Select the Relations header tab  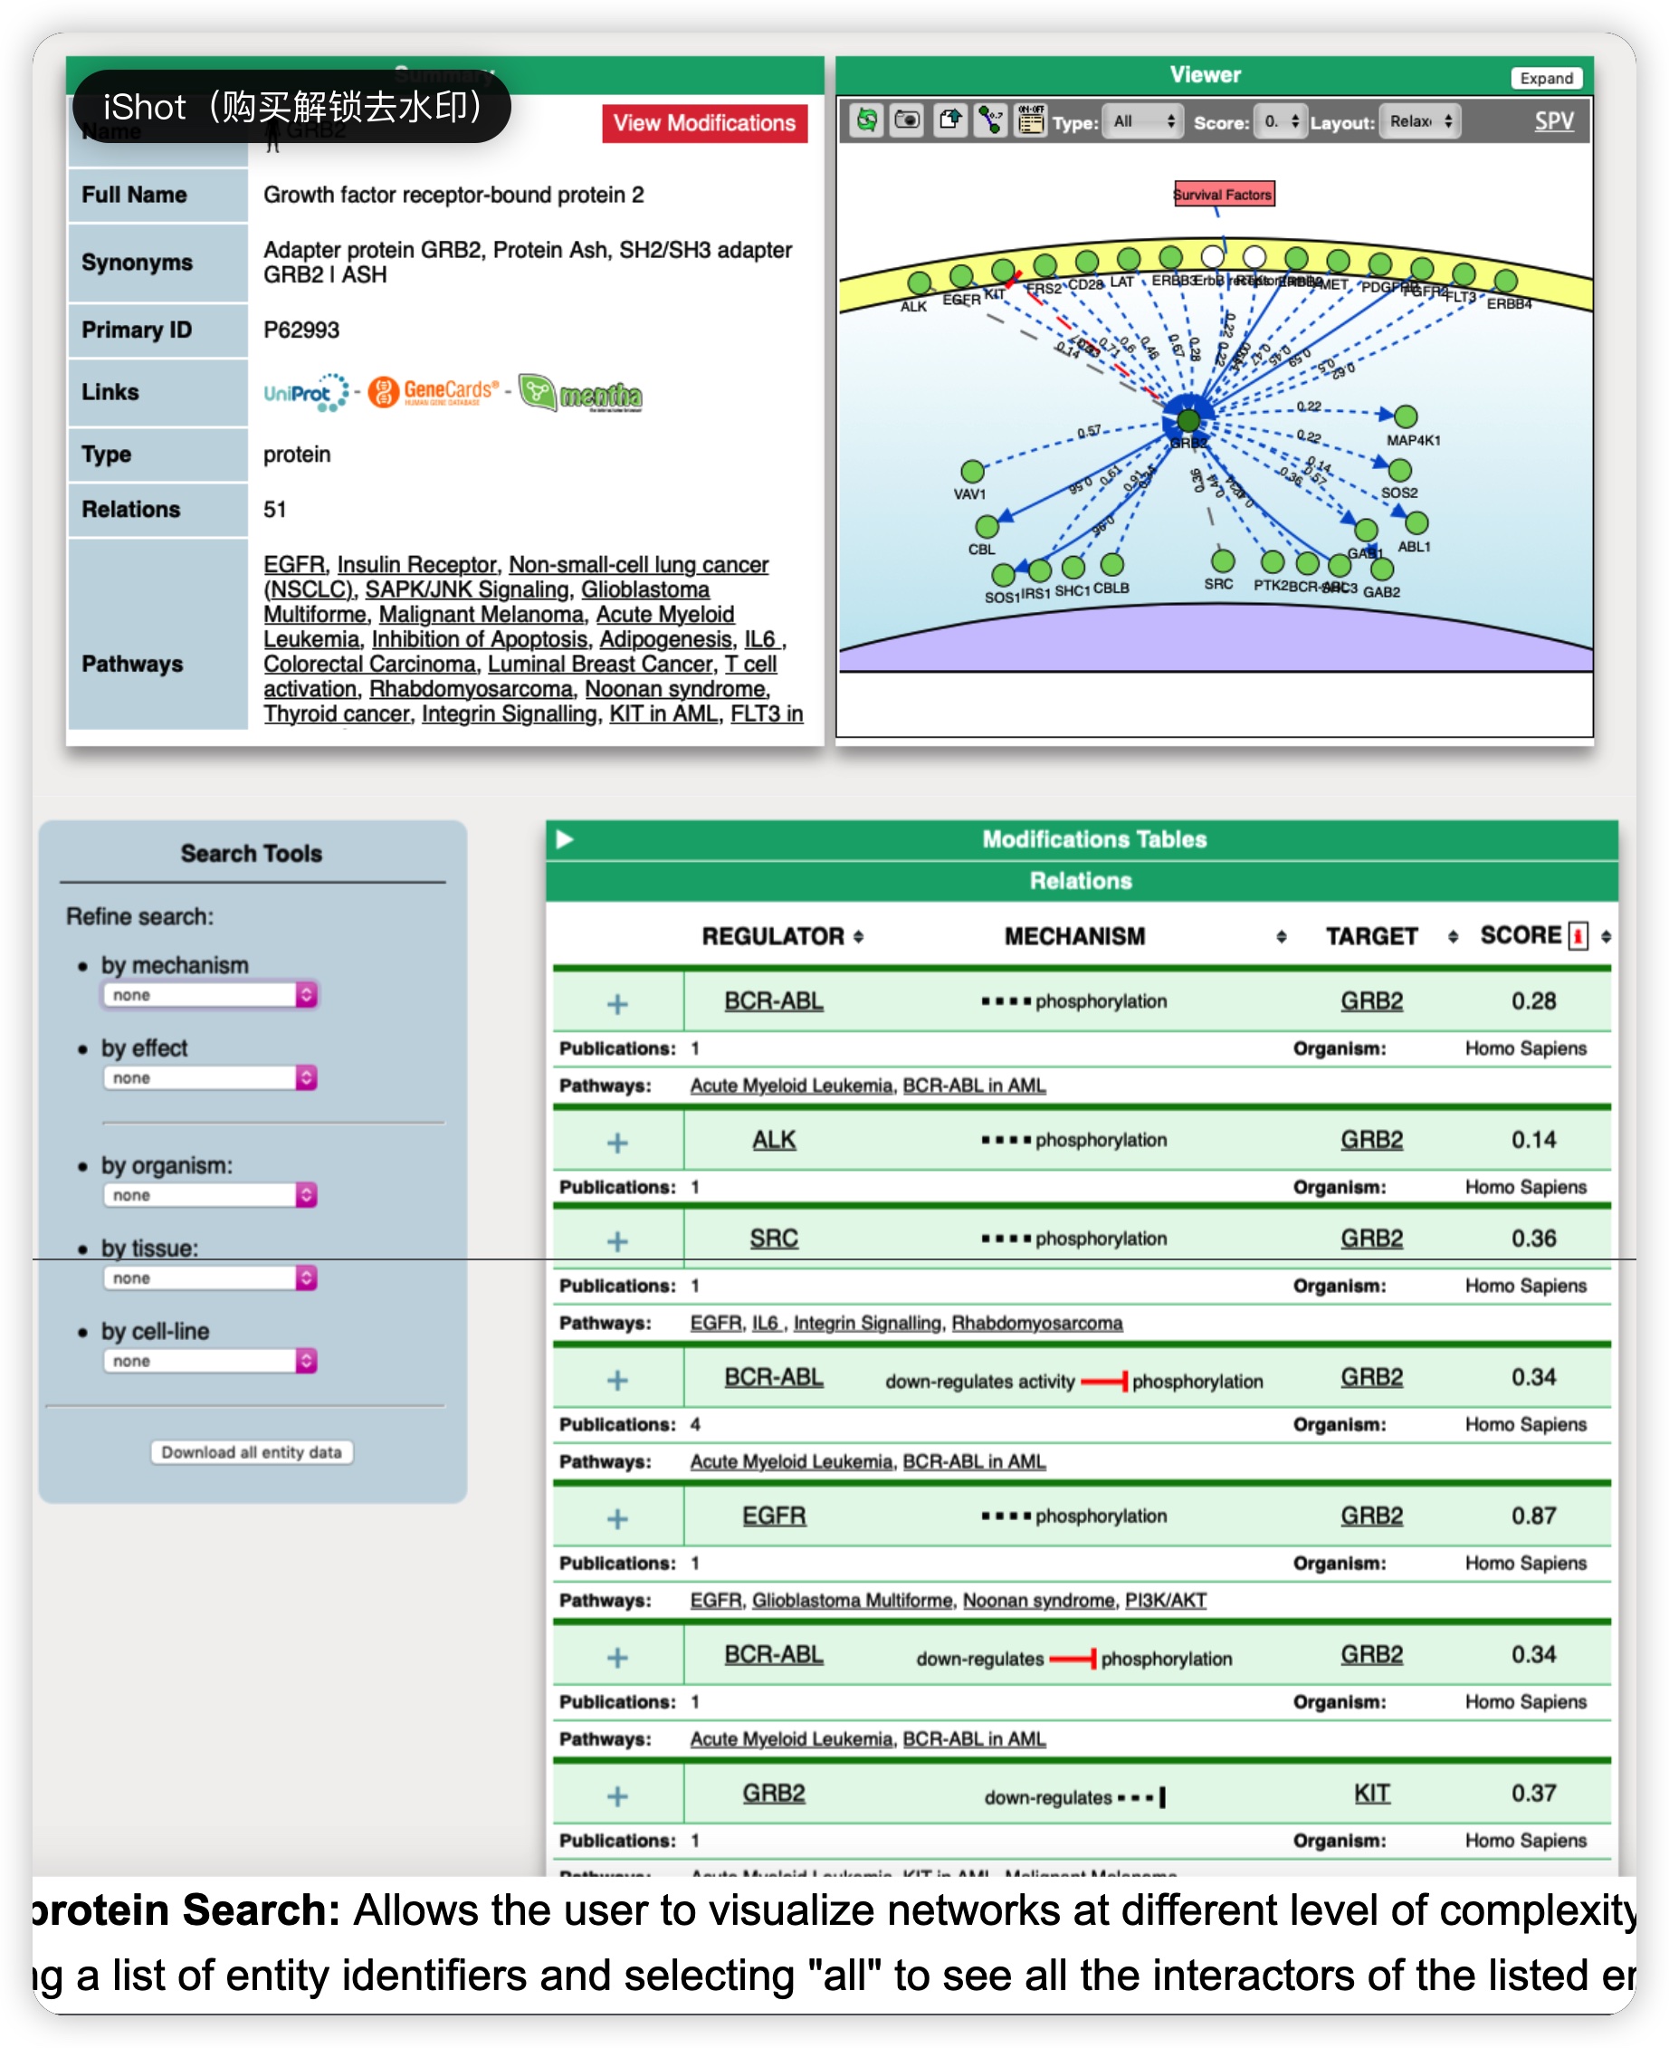click(x=1081, y=881)
